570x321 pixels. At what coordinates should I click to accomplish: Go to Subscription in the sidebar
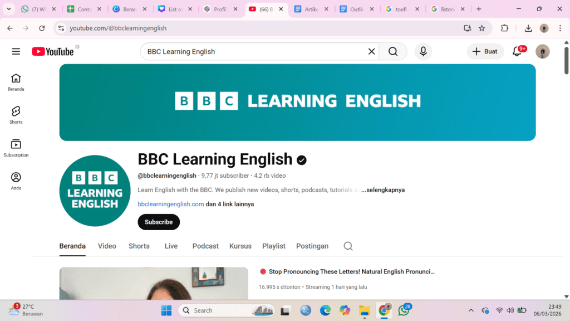click(x=16, y=148)
